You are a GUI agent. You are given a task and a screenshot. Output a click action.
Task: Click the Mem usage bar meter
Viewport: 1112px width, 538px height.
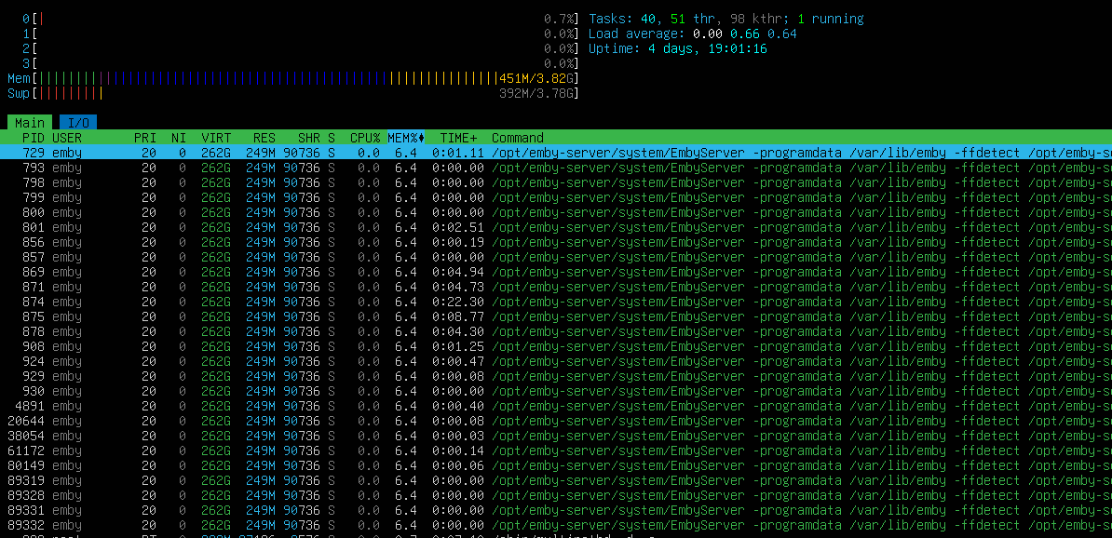[292, 78]
